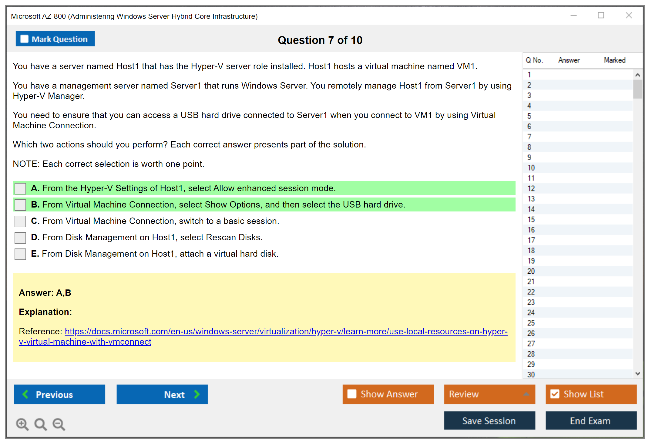Minimize the AZ-800 exam window
Screen dimensions: 652x446
click(573, 15)
